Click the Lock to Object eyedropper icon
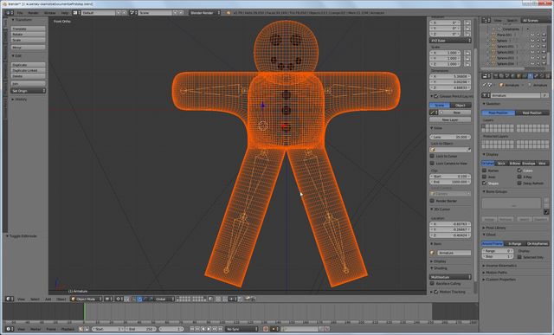The height and width of the screenshot is (335, 554). point(468,150)
